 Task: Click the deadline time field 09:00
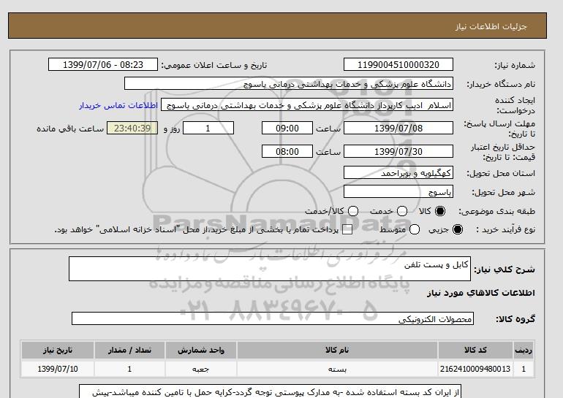click(287, 129)
